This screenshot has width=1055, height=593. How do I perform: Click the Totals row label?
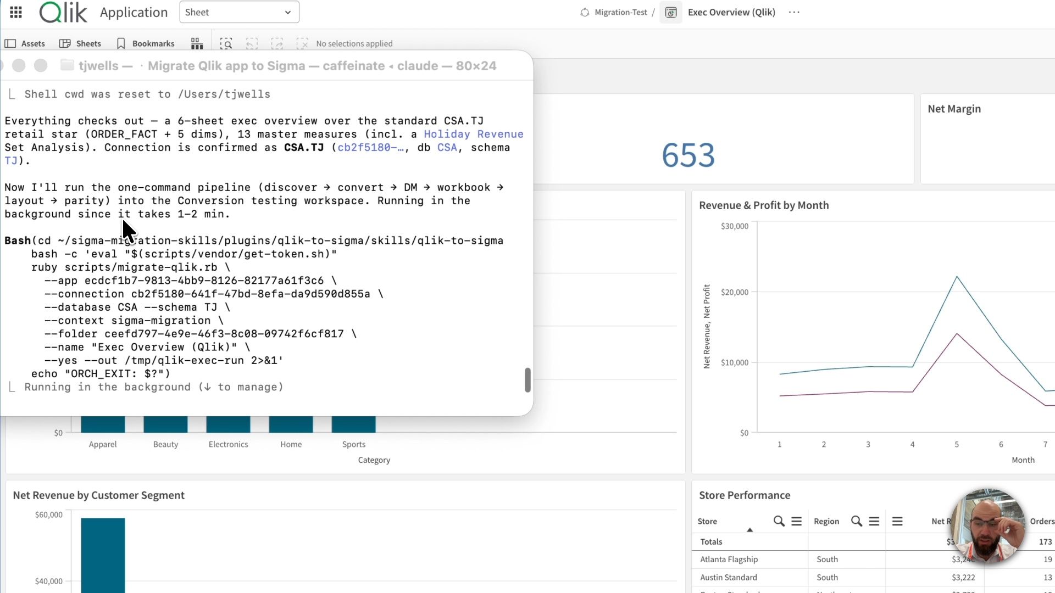(x=711, y=541)
